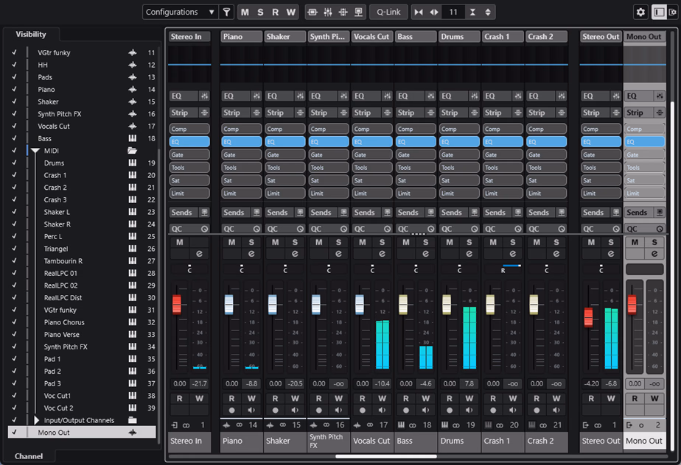Screen dimensions: 681x465
Task: Enable Write automation on Drums channel
Action: 469,399
